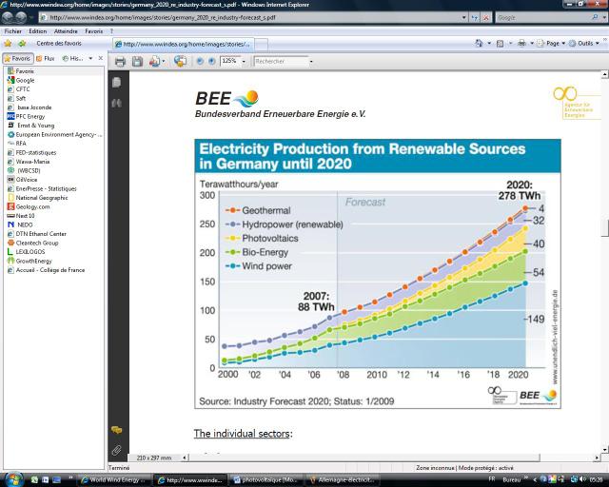Open the Google favorite link
Screen dimensions: 609x487
(25, 80)
